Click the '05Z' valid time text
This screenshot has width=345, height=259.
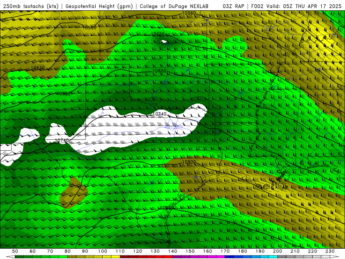[288, 6]
